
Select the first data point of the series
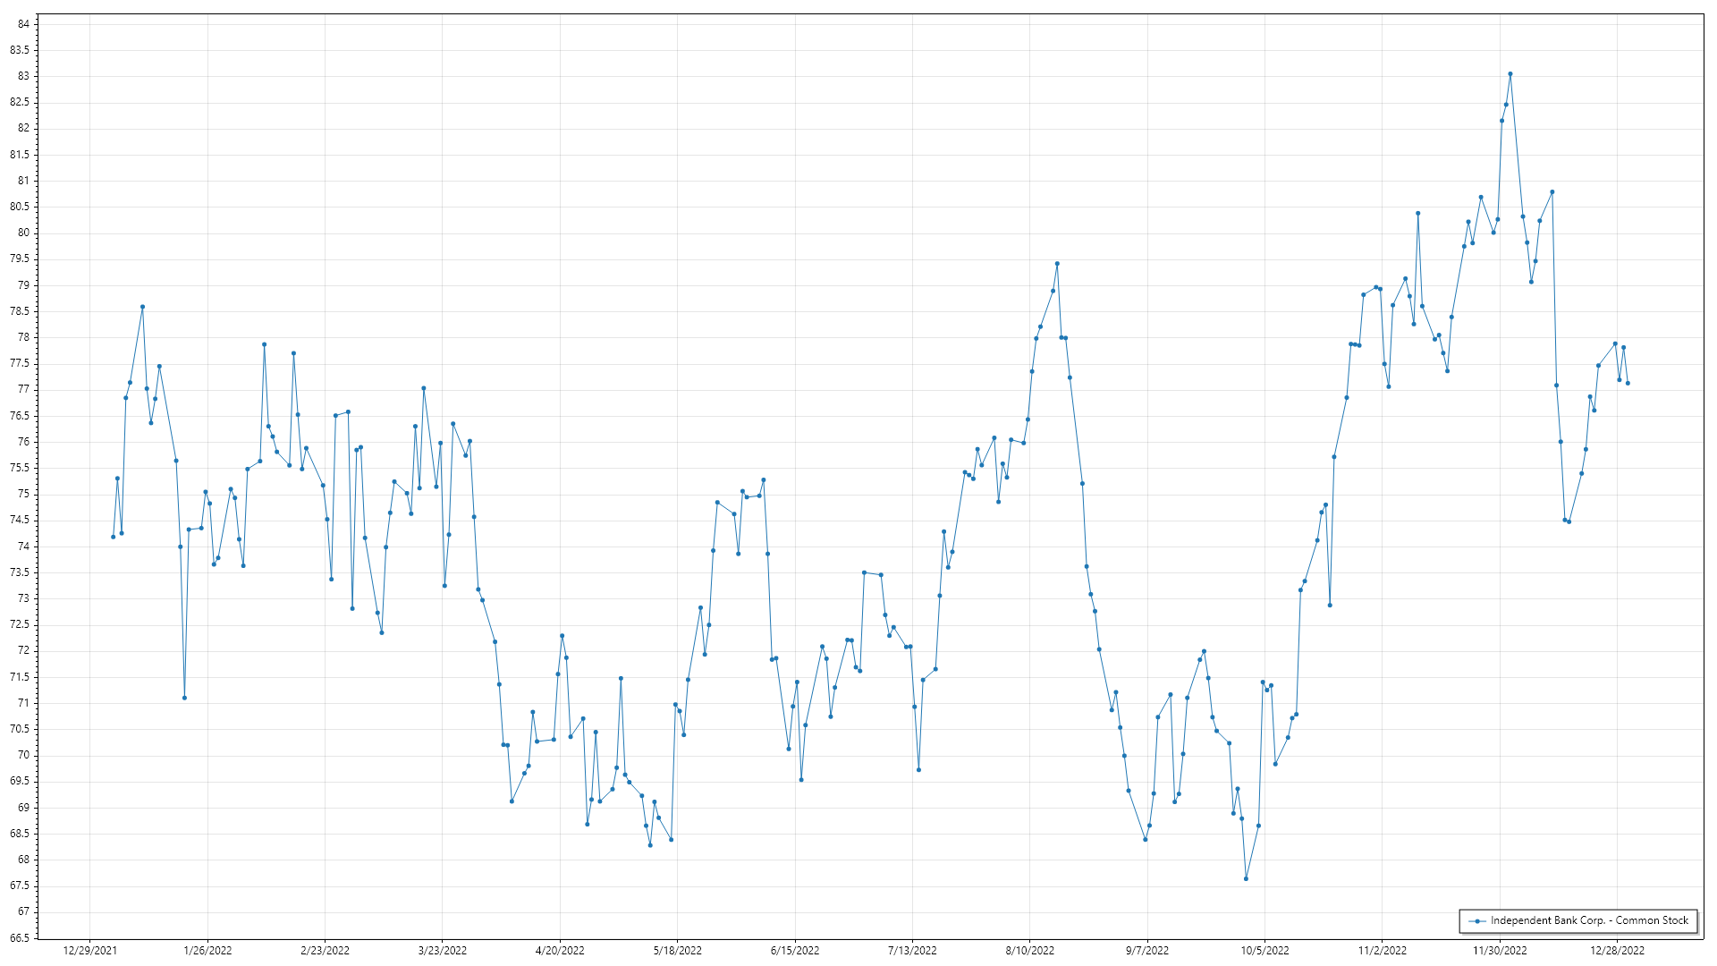click(x=113, y=537)
